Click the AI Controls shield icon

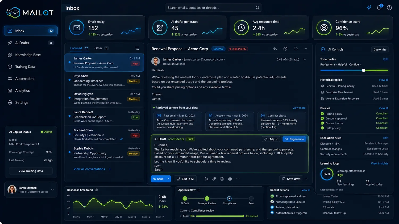(323, 49)
